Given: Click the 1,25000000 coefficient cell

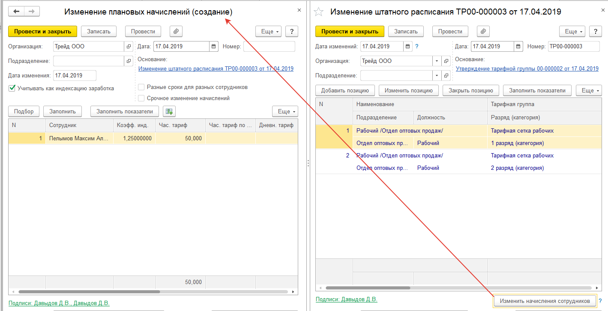Looking at the screenshot, I should coord(135,138).
